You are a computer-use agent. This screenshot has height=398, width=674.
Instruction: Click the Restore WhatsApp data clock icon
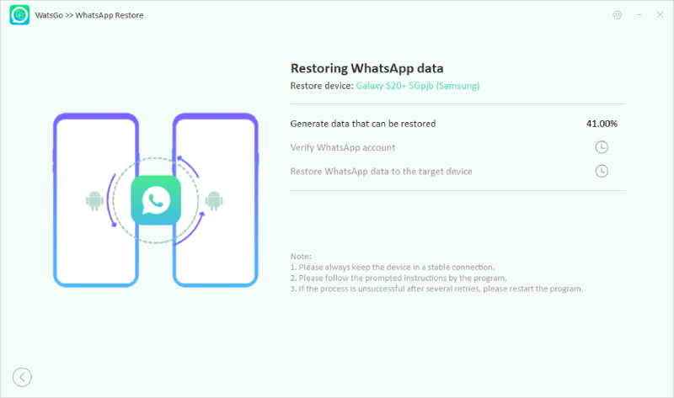point(602,171)
